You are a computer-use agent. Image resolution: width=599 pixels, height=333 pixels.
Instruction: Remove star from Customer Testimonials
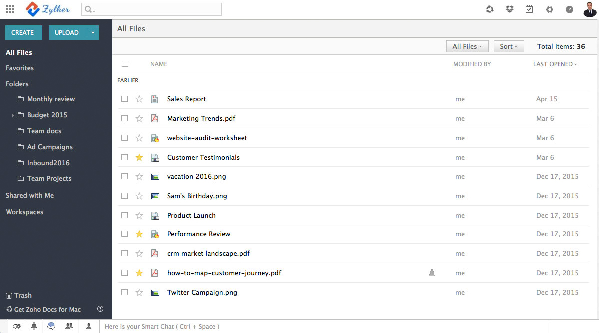coord(139,158)
